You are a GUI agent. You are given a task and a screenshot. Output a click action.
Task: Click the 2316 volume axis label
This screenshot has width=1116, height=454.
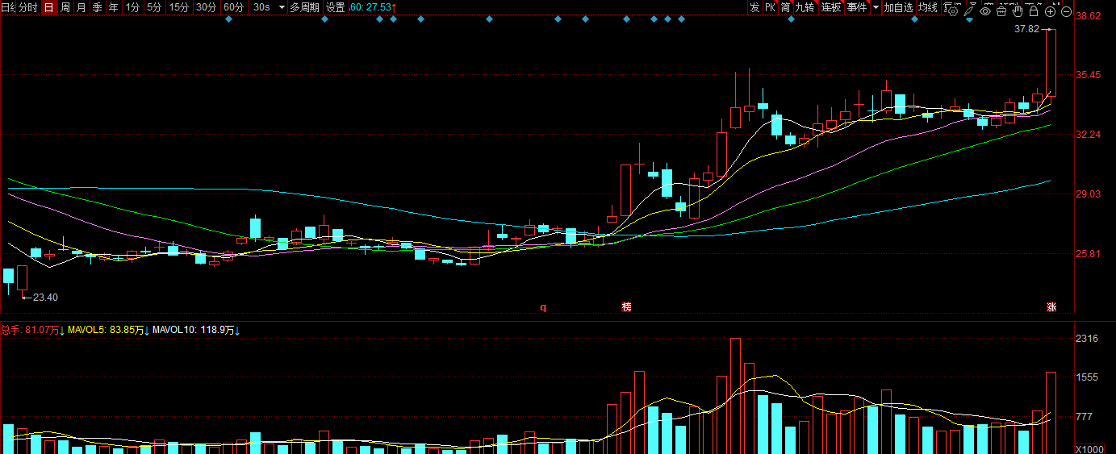point(1088,339)
